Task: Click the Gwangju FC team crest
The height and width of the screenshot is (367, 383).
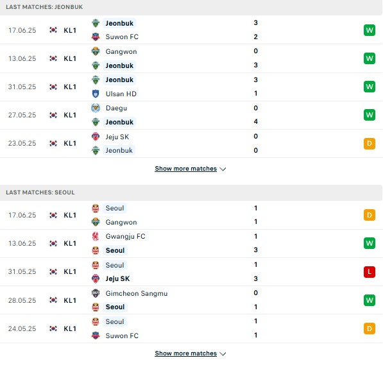Action: coord(96,236)
